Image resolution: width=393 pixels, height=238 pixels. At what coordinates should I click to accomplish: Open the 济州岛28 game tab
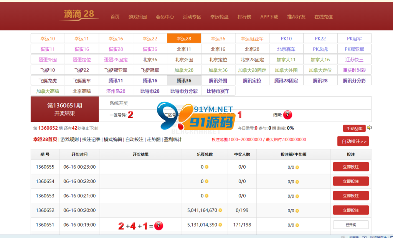(116, 91)
